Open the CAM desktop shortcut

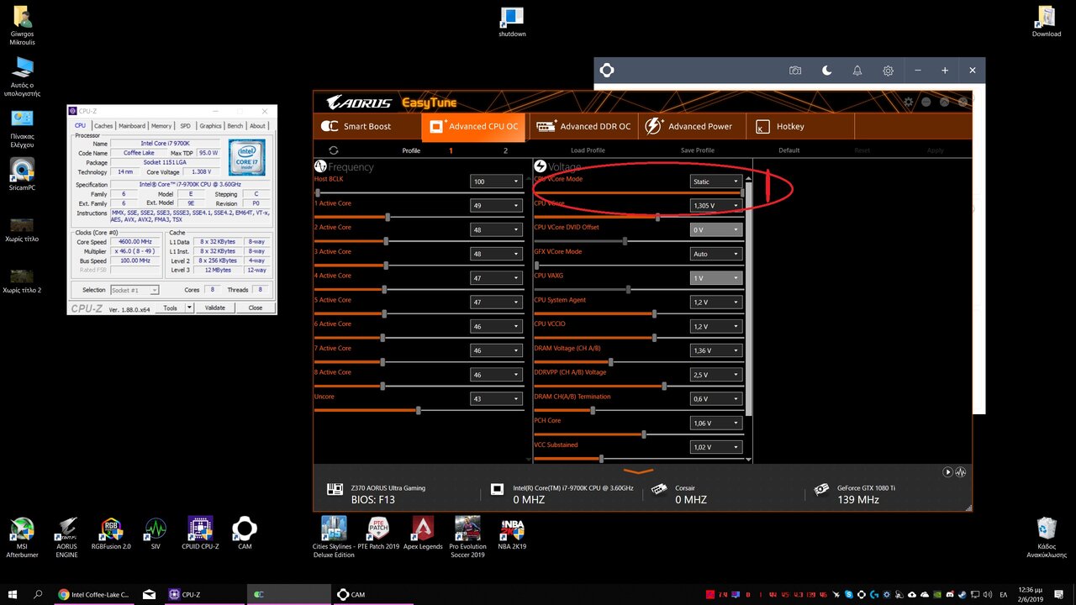point(245,534)
